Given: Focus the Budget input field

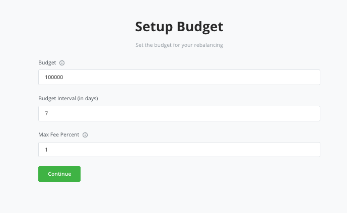Looking at the screenshot, I should 179,78.
